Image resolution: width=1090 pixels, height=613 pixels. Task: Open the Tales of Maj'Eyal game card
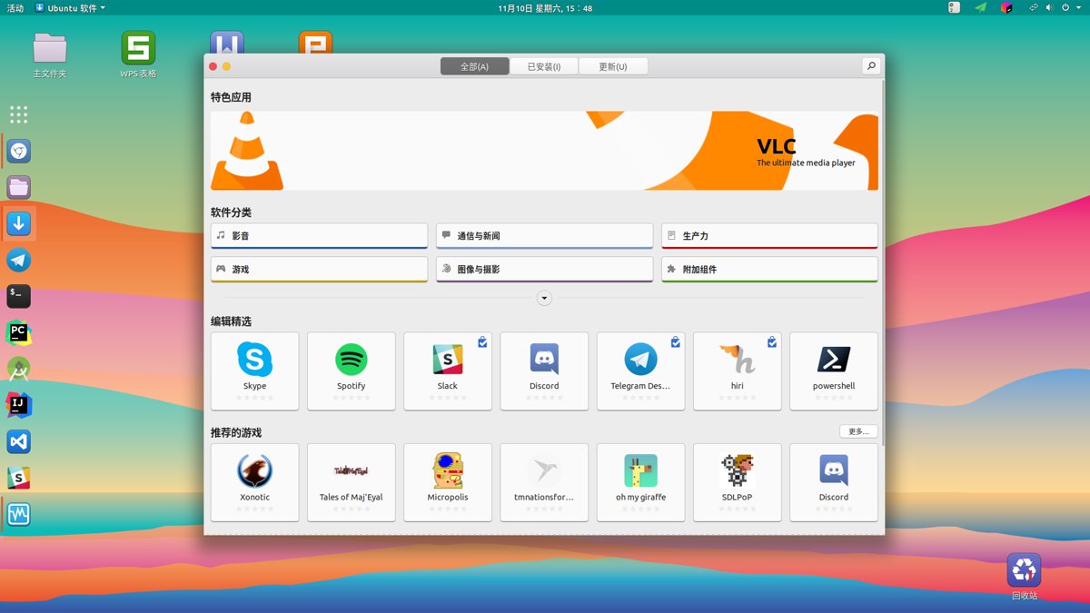click(x=351, y=482)
